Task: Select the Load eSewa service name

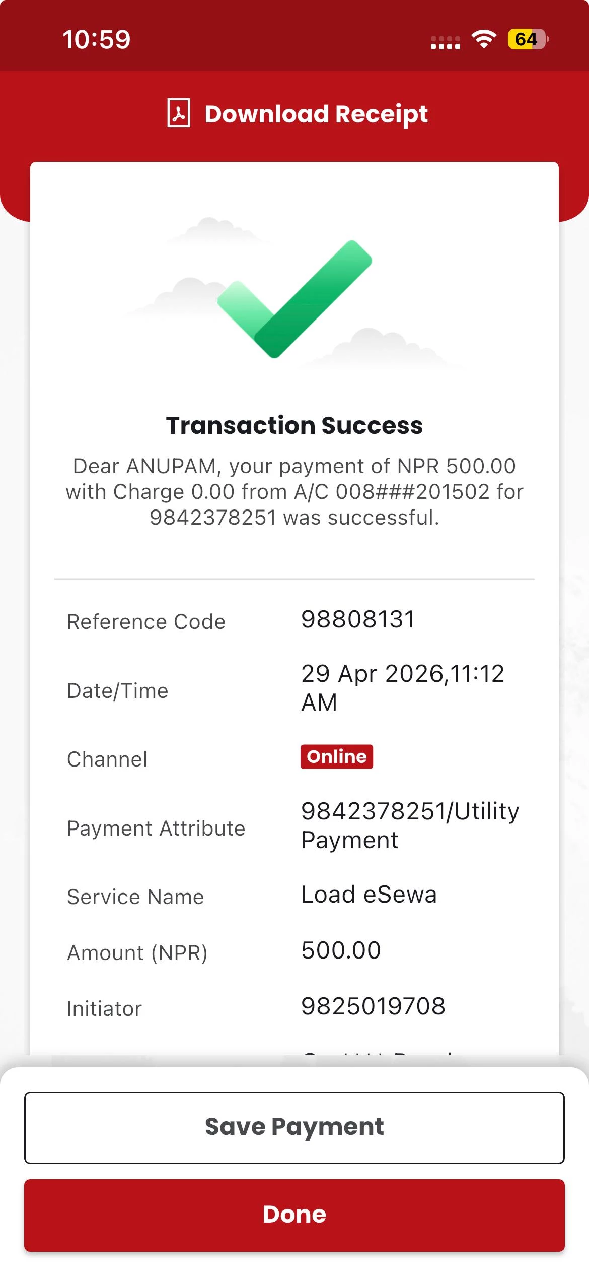Action: [369, 895]
